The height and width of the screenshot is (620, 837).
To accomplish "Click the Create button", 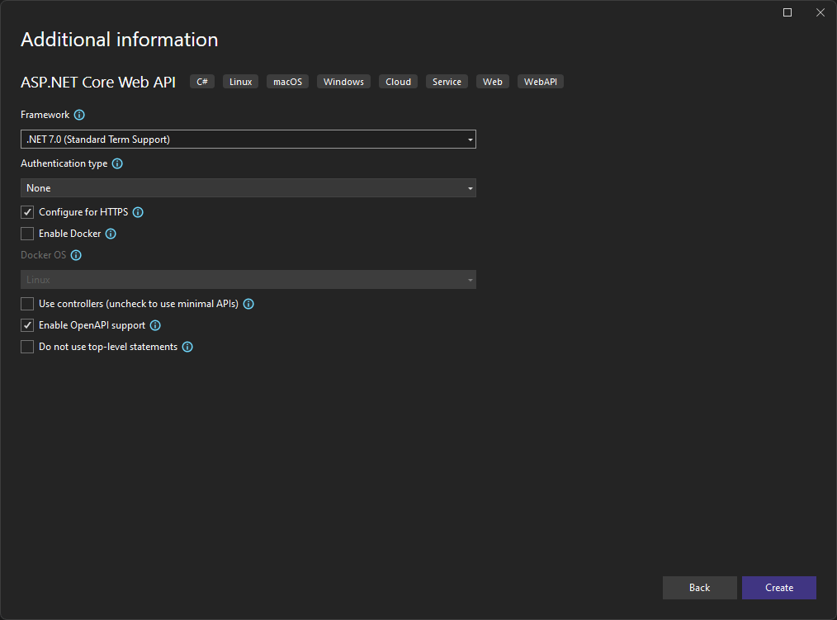I will coord(778,588).
